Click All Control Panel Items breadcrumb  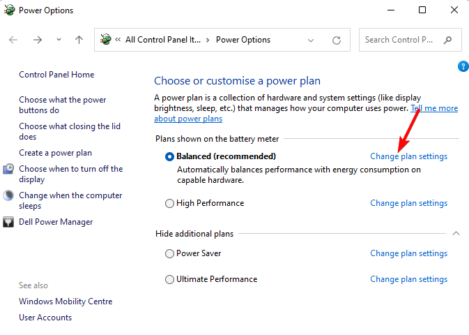click(162, 40)
